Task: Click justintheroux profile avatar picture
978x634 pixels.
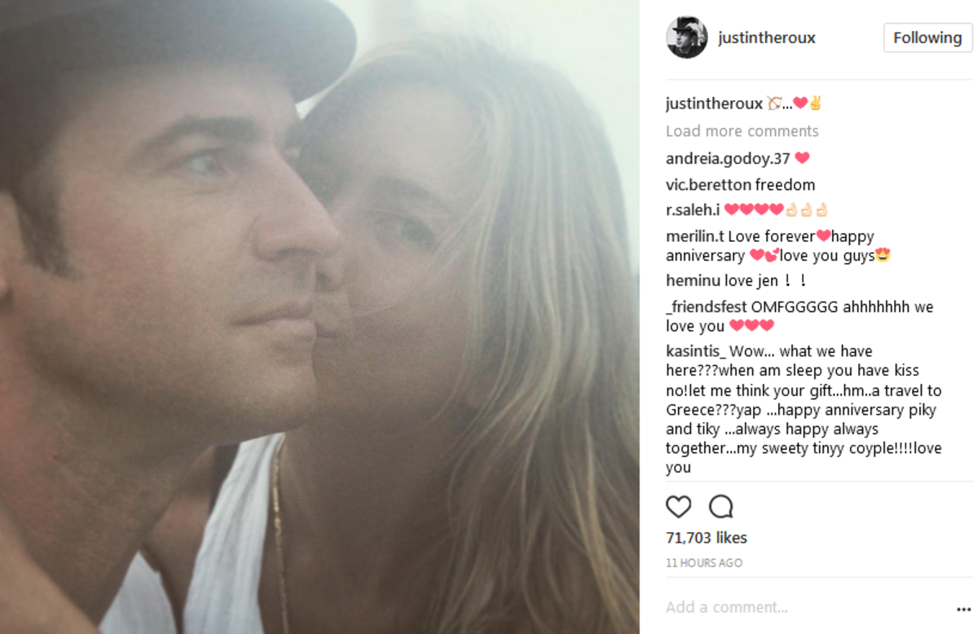Action: point(687,37)
